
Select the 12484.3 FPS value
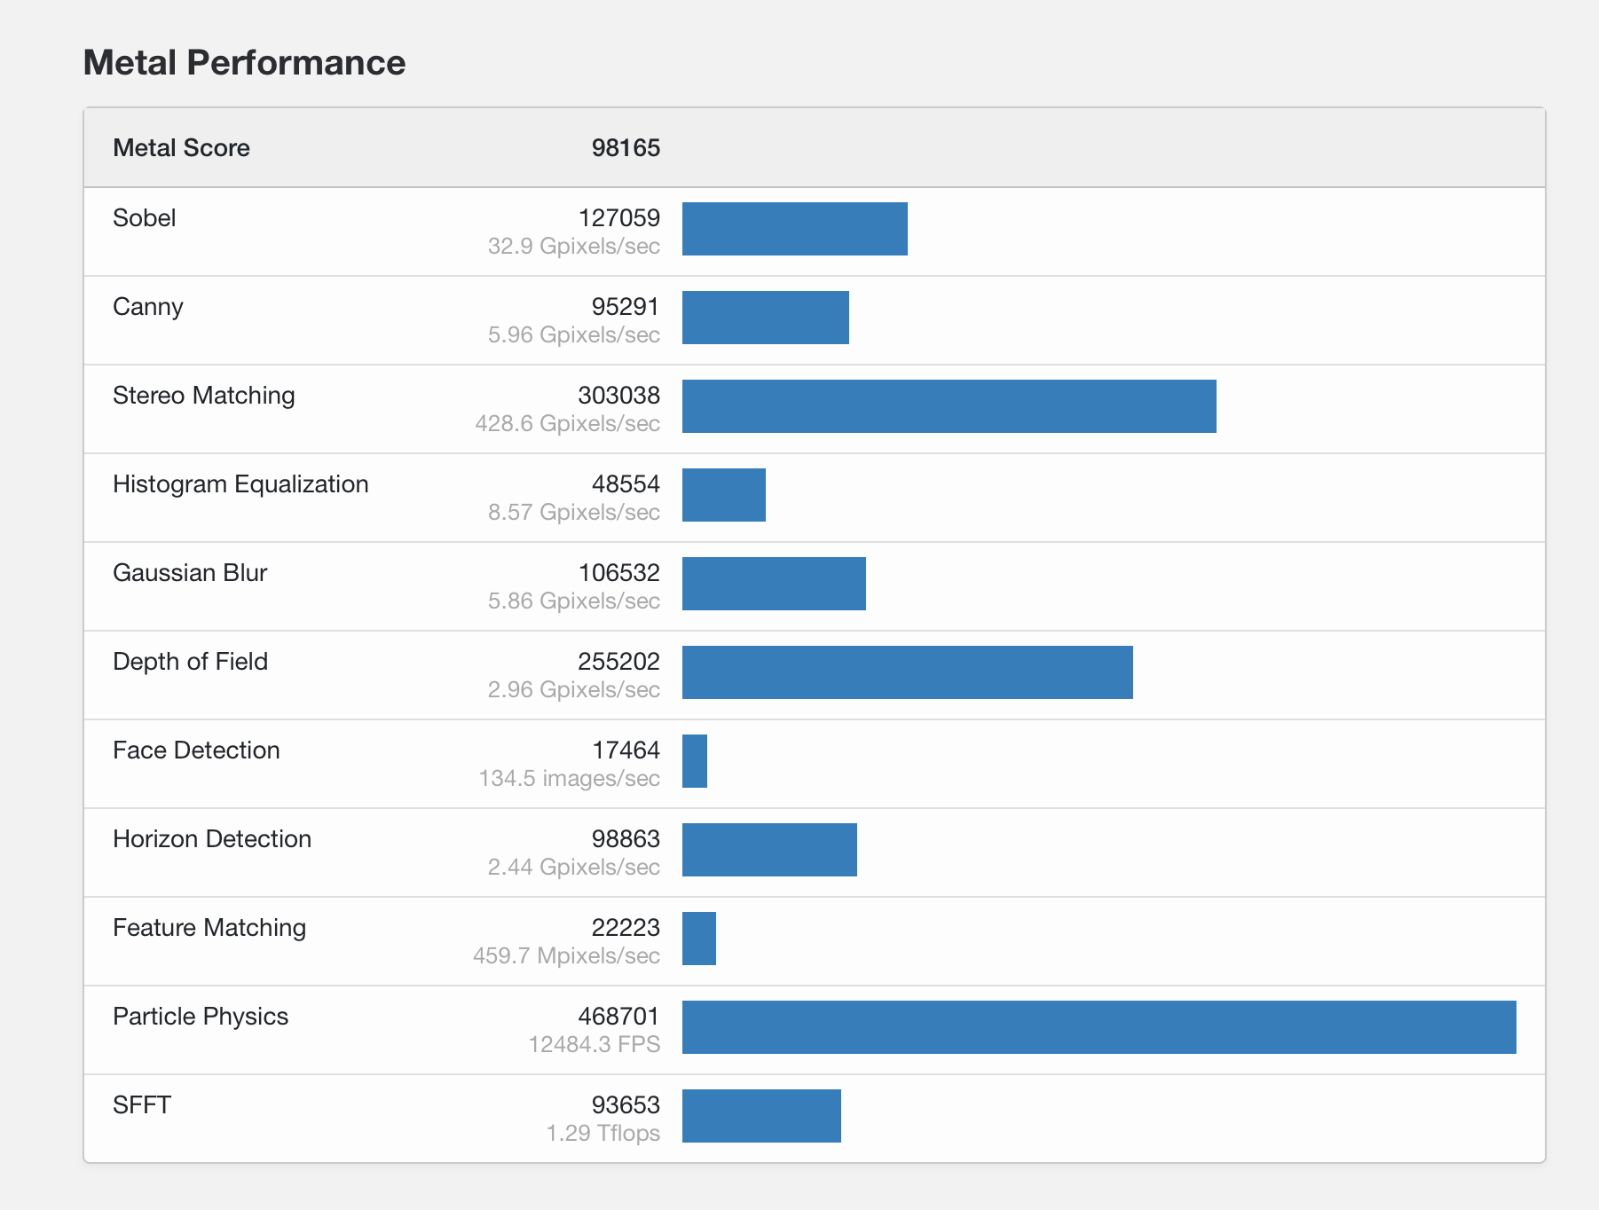(x=594, y=1044)
